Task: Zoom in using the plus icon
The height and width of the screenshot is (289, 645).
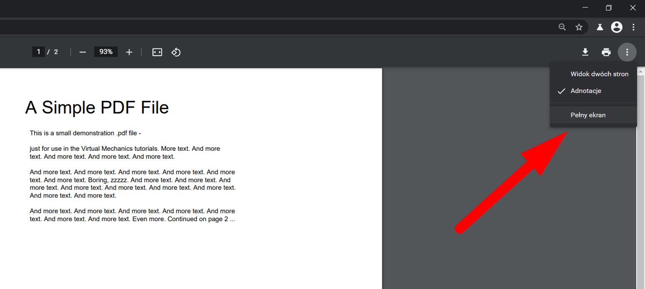Action: pos(129,52)
